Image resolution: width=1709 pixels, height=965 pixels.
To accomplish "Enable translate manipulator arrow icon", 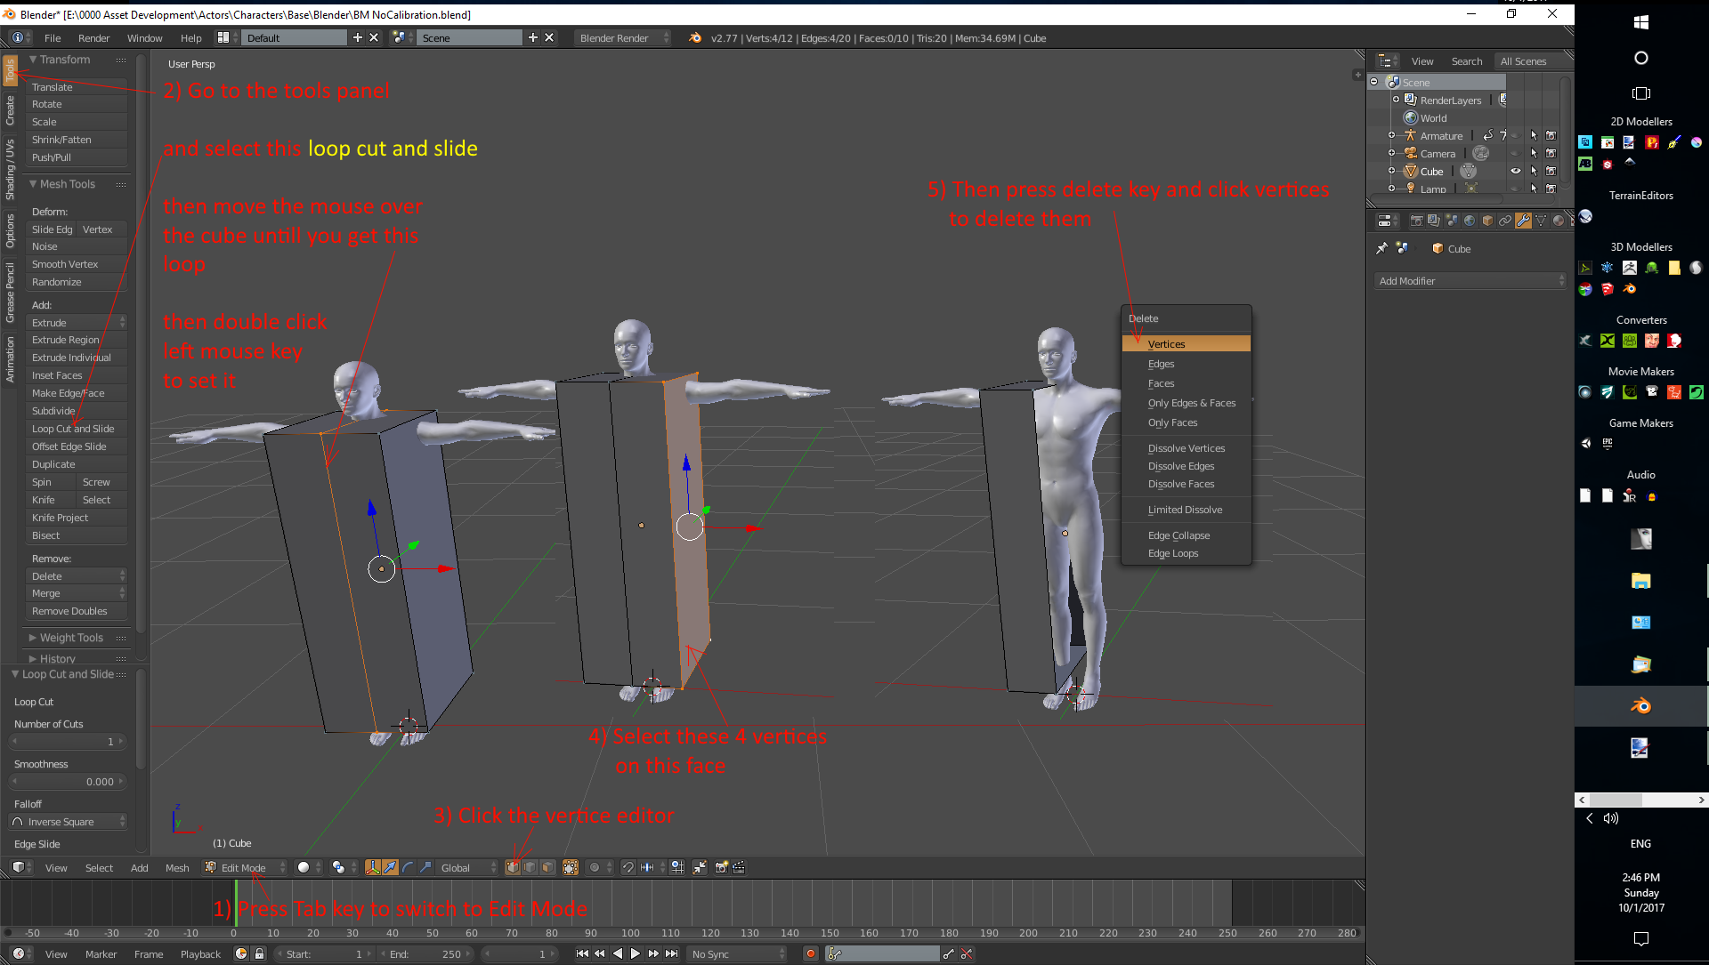I will click(x=390, y=867).
